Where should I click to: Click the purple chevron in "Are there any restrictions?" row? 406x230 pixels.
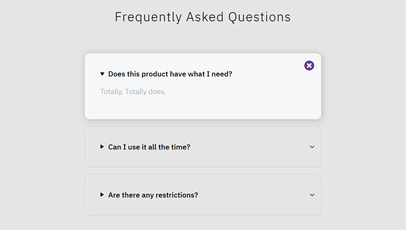point(312,195)
